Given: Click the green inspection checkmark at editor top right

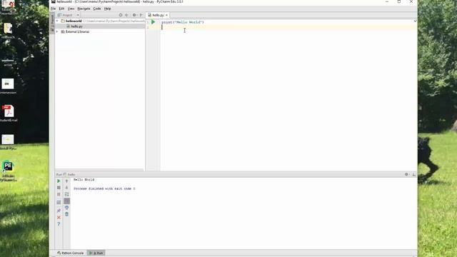Looking at the screenshot, I should 415,21.
